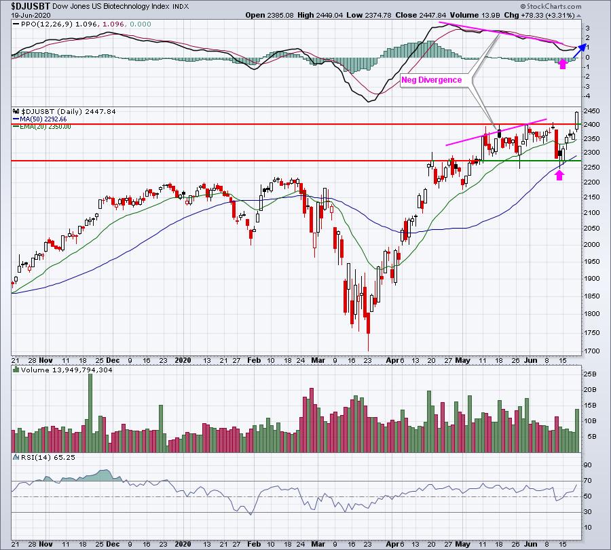The width and height of the screenshot is (611, 550).
Task: Click the March 23 lowest red candlestick
Action: [368, 323]
